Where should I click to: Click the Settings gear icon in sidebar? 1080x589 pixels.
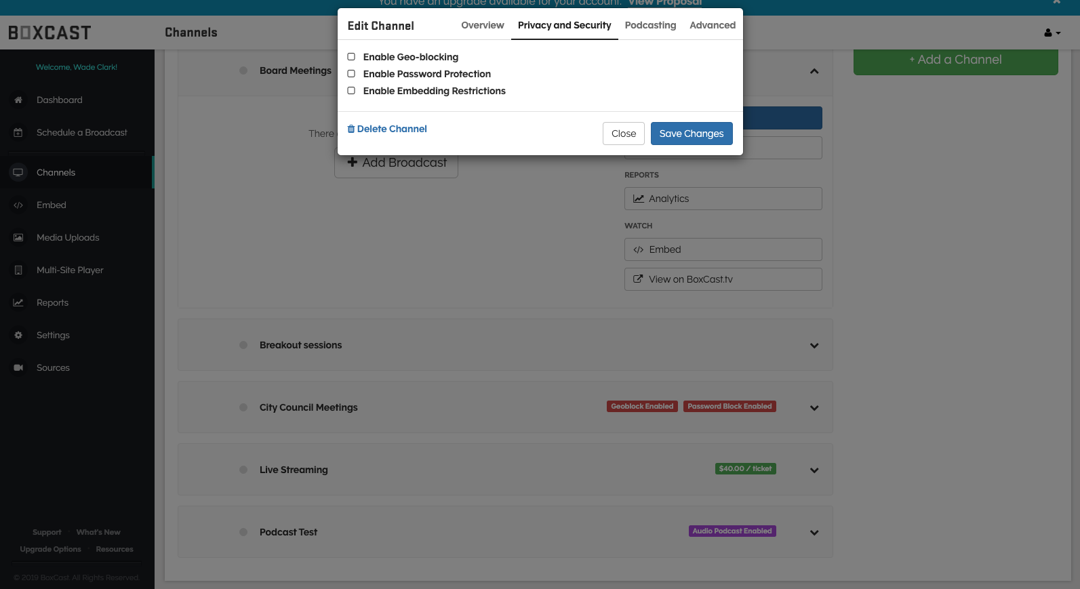18,336
